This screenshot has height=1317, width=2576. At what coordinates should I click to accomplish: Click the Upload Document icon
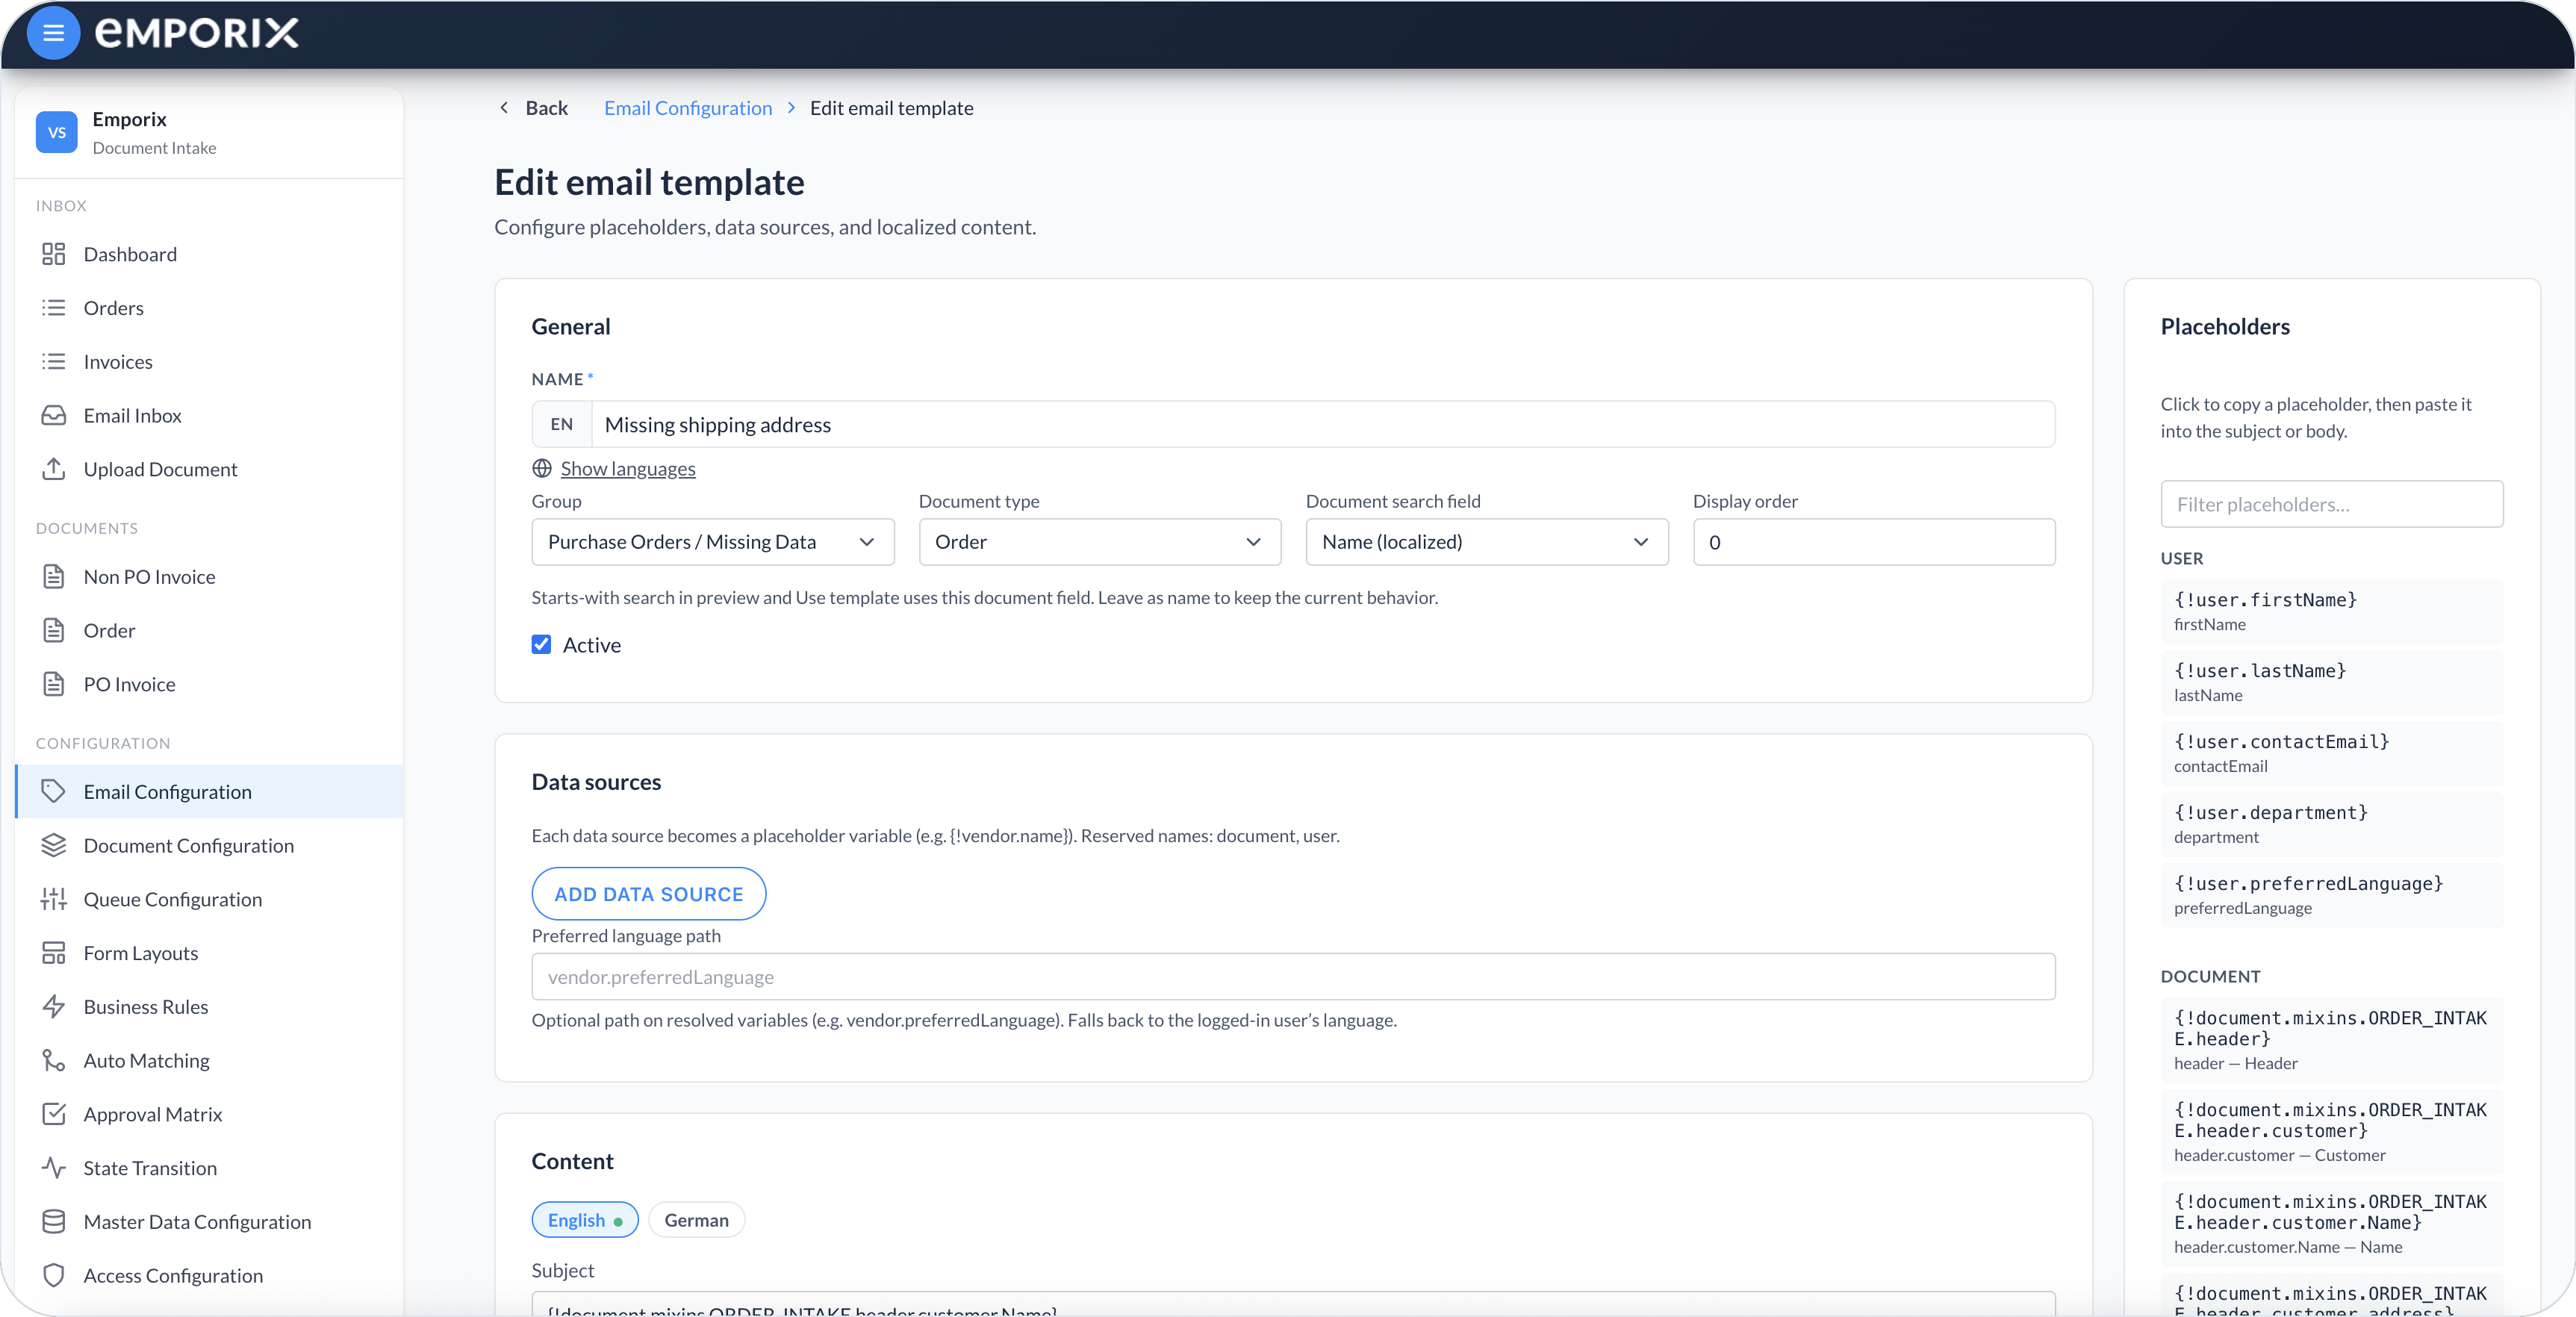tap(54, 469)
